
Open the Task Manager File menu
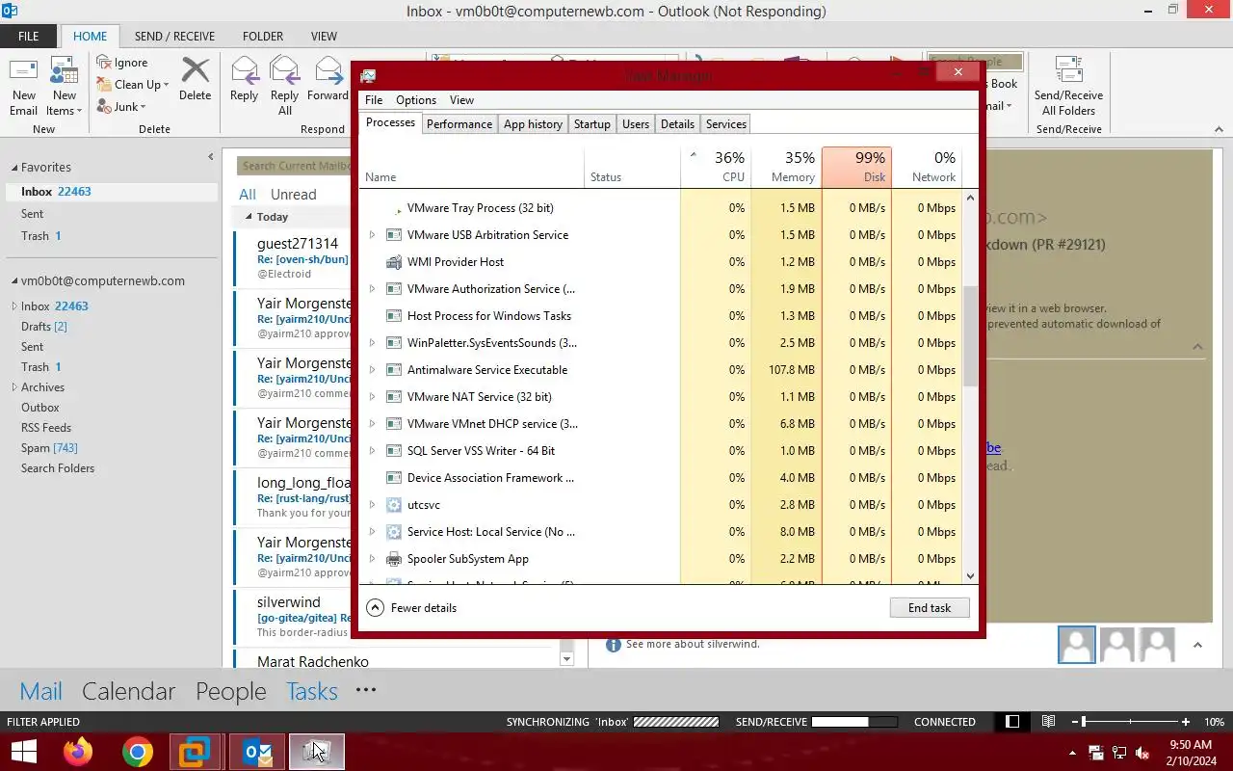(374, 100)
